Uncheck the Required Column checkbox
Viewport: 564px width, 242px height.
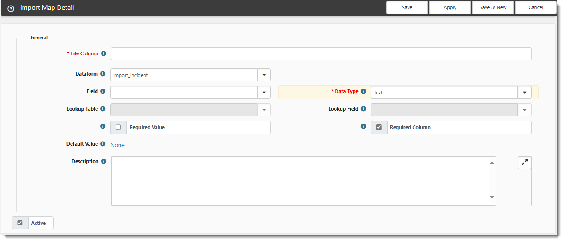click(379, 127)
